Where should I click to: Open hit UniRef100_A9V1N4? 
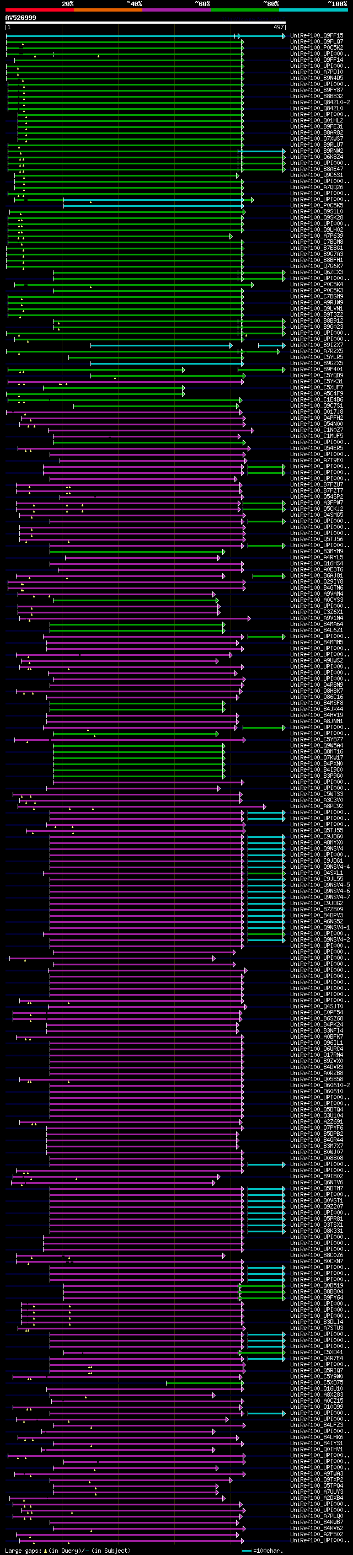(317, 618)
